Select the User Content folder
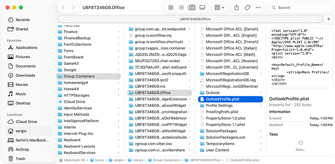 click(230, 150)
